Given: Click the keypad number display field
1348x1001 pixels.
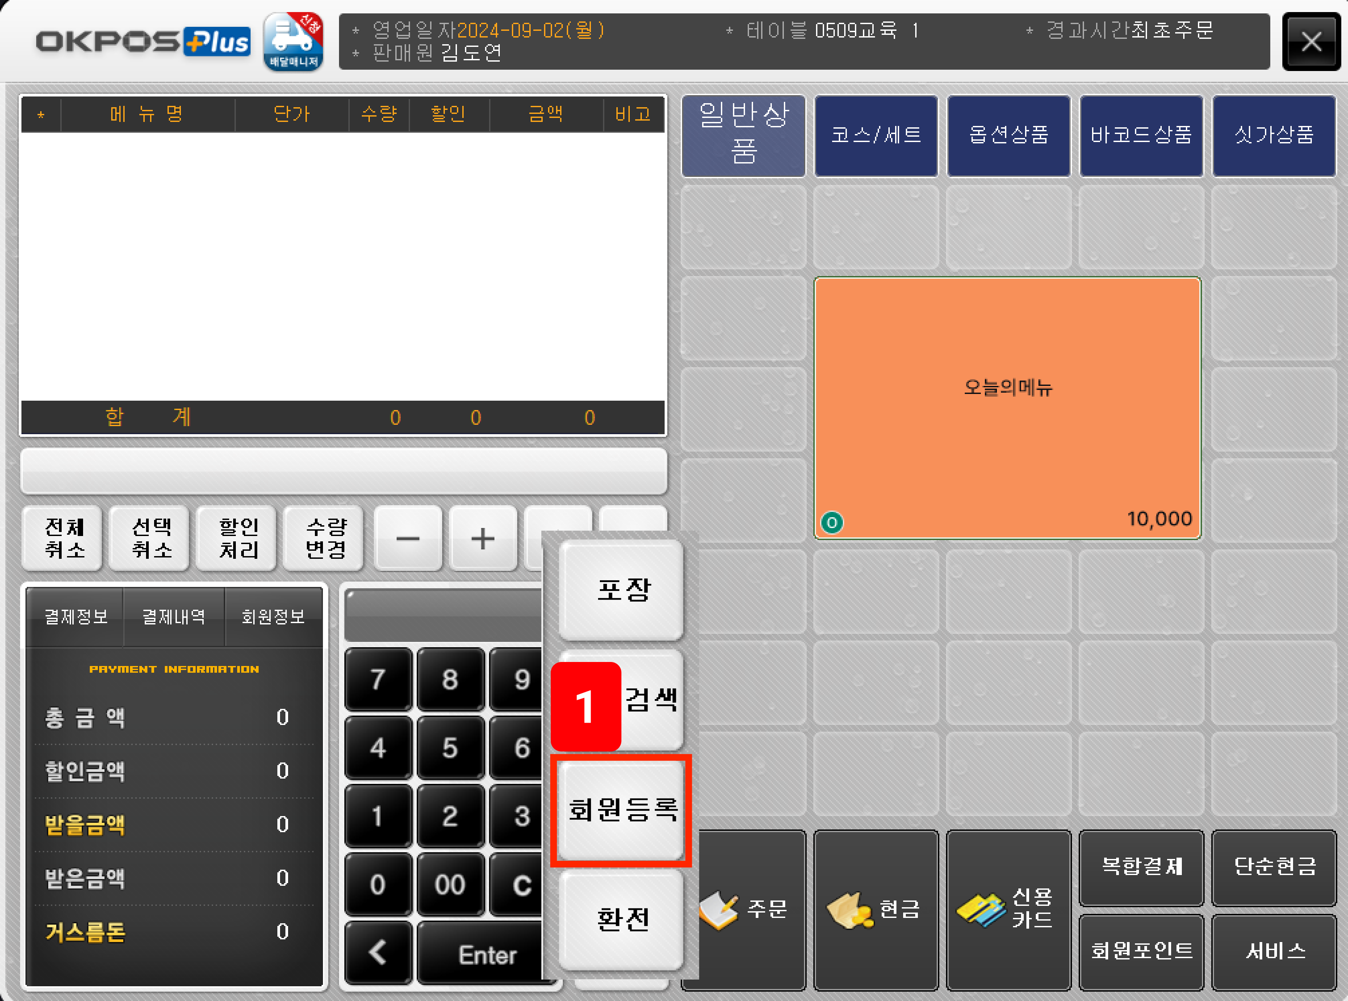Looking at the screenshot, I should tap(444, 615).
